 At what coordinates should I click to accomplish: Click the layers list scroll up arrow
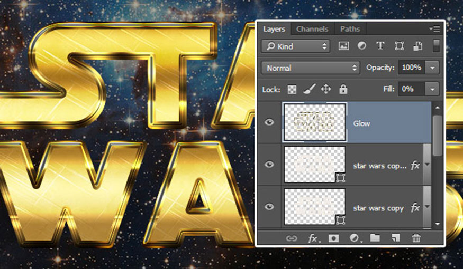click(x=438, y=108)
